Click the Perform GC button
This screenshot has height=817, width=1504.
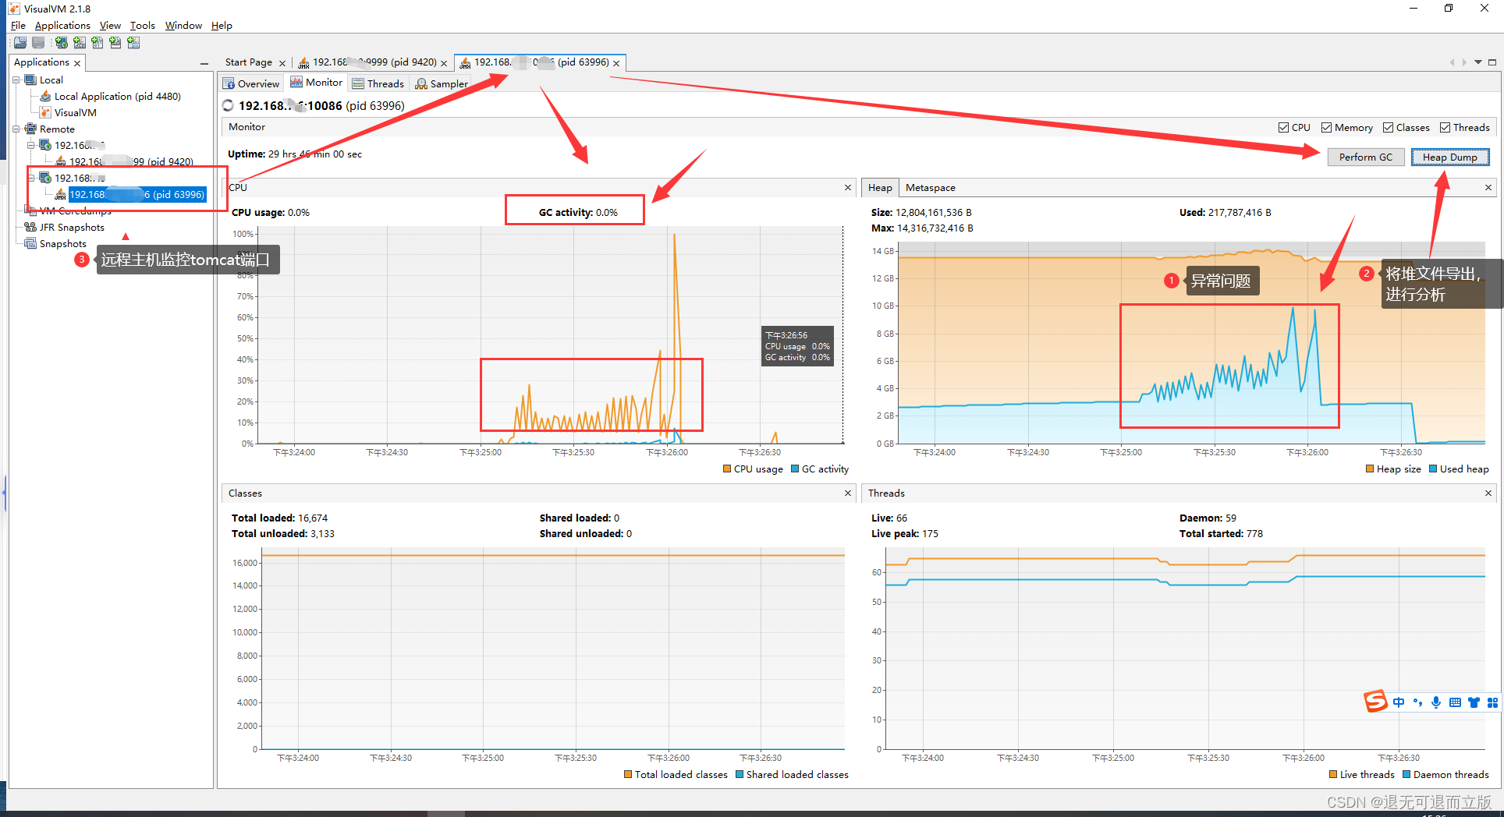click(x=1366, y=157)
